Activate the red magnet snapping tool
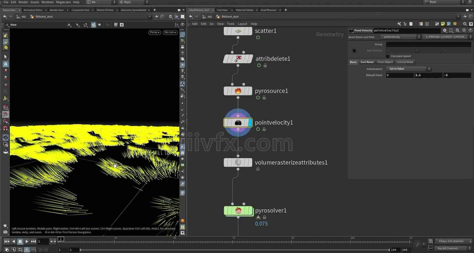Viewport: 474px width, 253px height. click(x=5, y=128)
